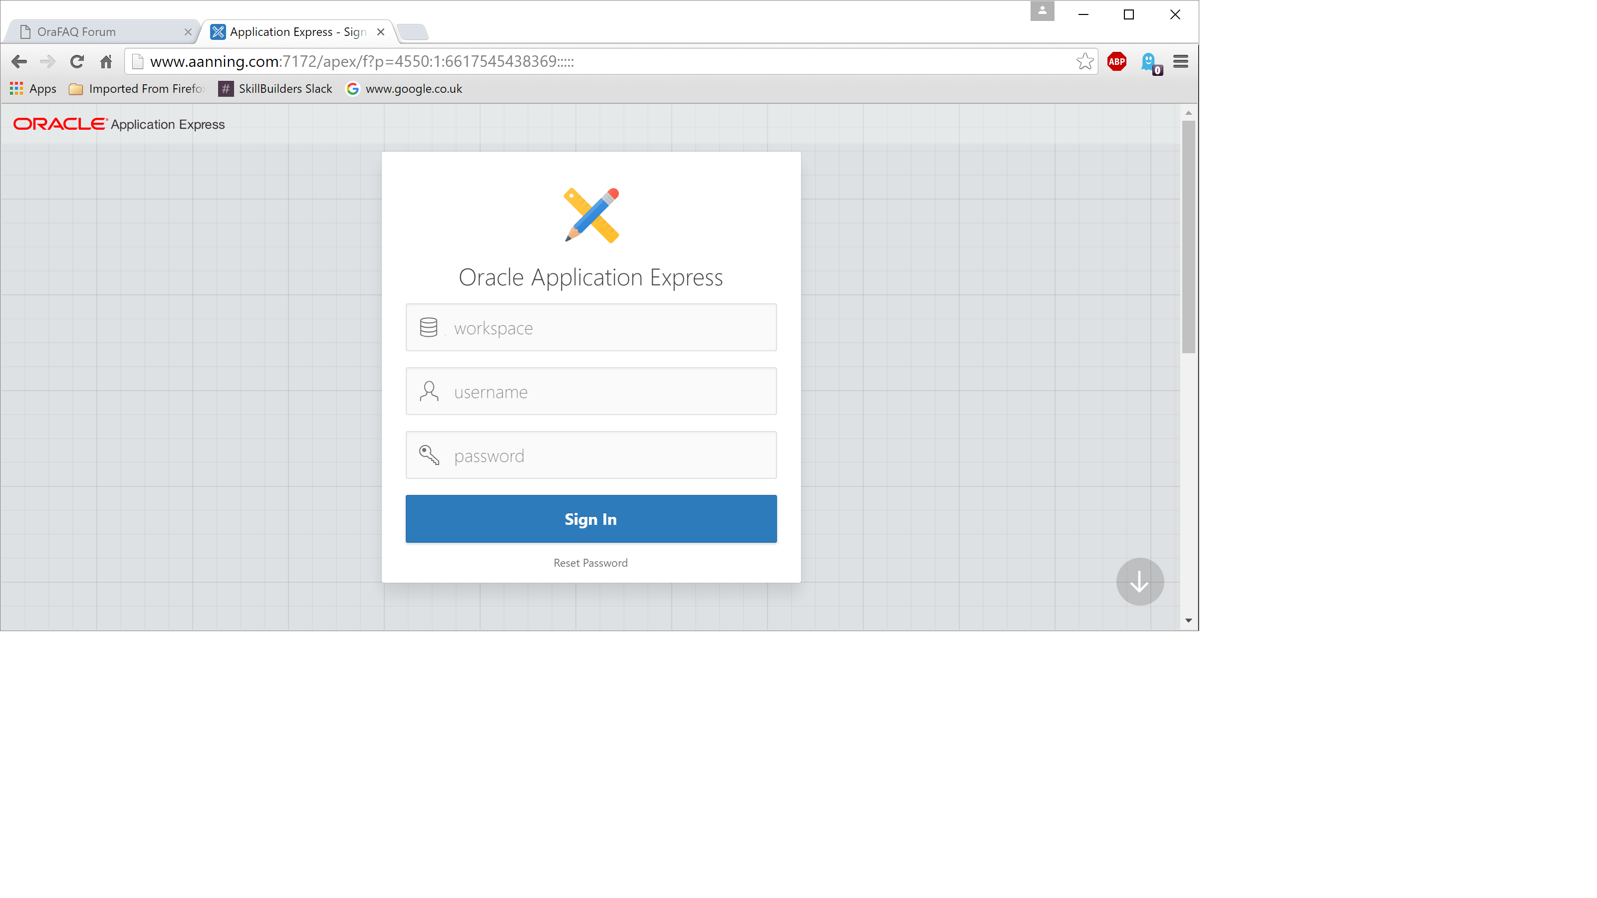This screenshot has height=898, width=1597.
Task: Click the Chrome user profile icon
Action: (1042, 11)
